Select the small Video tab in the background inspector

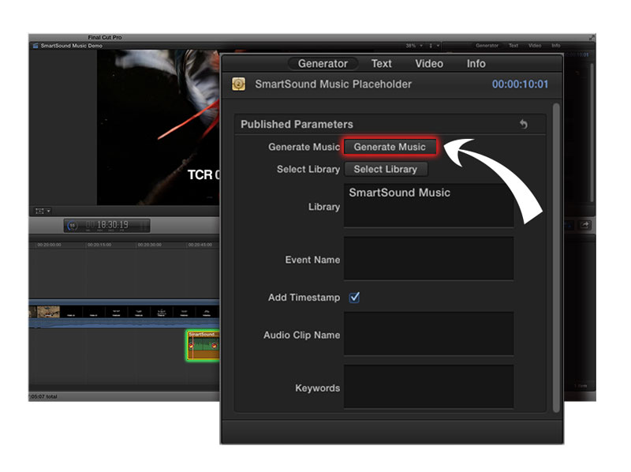pyautogui.click(x=535, y=46)
